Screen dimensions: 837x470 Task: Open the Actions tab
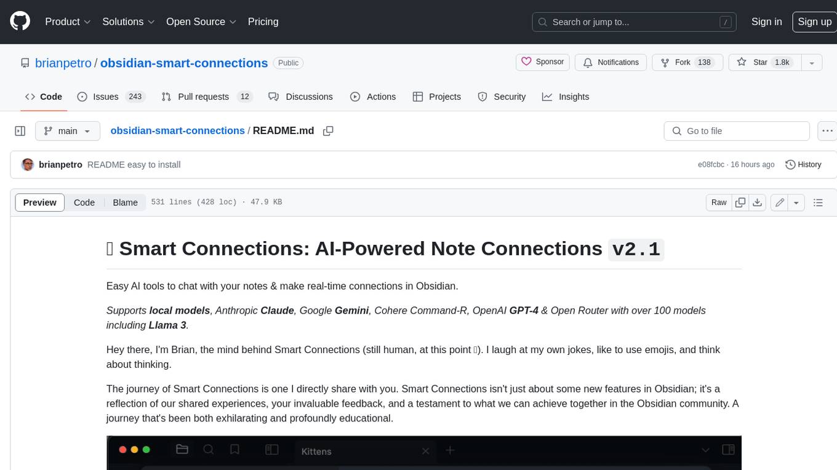(373, 97)
